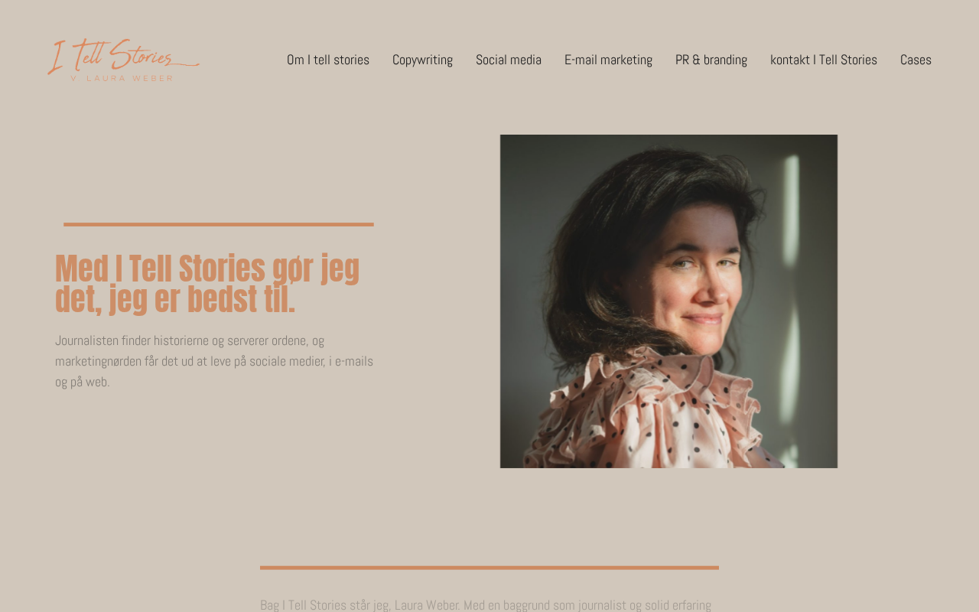The height and width of the screenshot is (612, 979).
Task: Click the orange line above the main heading
Action: [219, 224]
